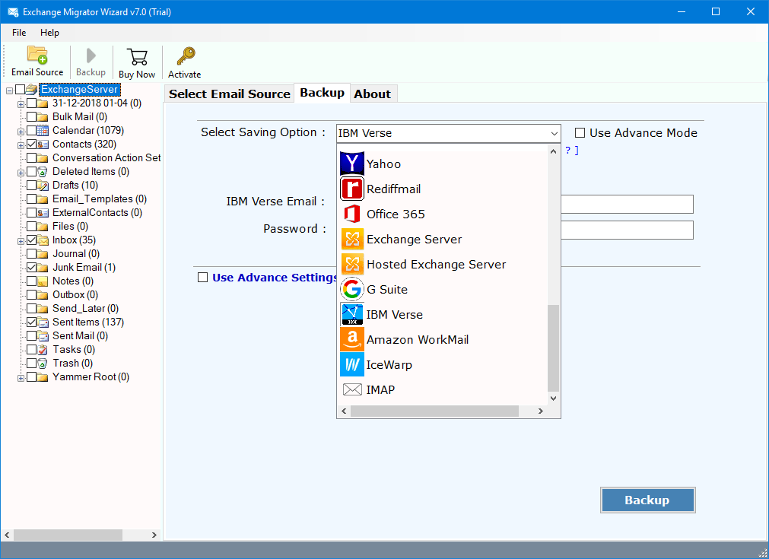Click the Trash bin icon

(43, 364)
